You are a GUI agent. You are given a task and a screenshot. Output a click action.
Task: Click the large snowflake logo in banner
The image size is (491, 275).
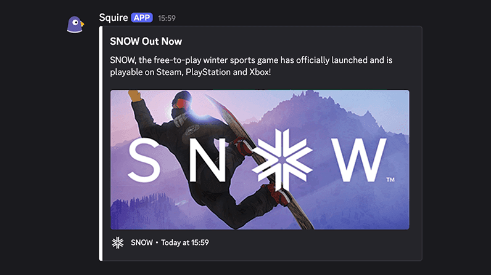point(282,160)
